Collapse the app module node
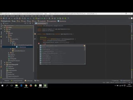This screenshot has height=100, width=133. click(x=5, y=31)
